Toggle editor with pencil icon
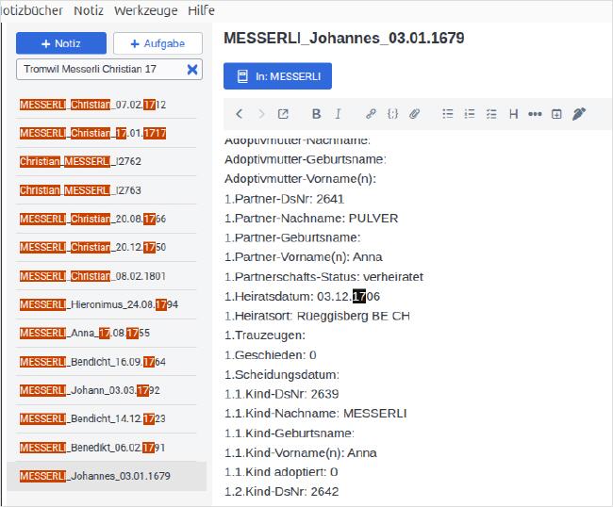This screenshot has height=507, width=613. pos(579,114)
